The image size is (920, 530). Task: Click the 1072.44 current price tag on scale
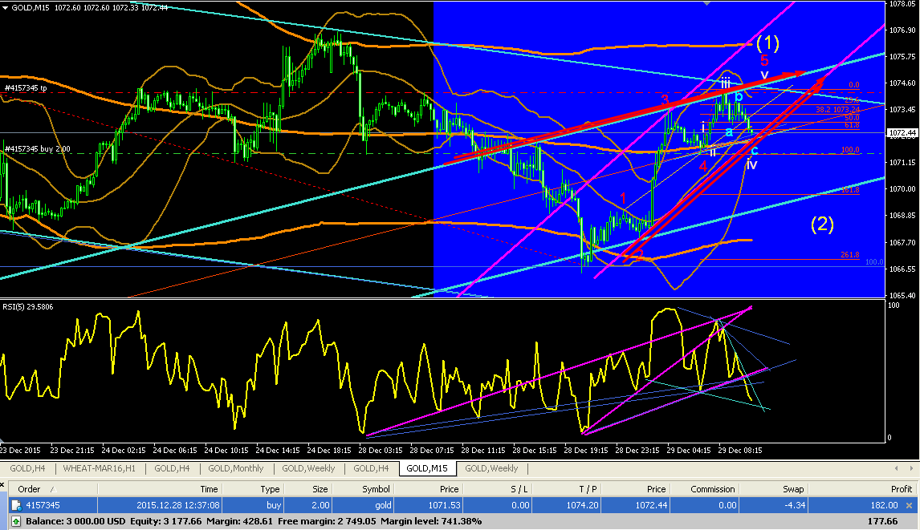coord(903,133)
